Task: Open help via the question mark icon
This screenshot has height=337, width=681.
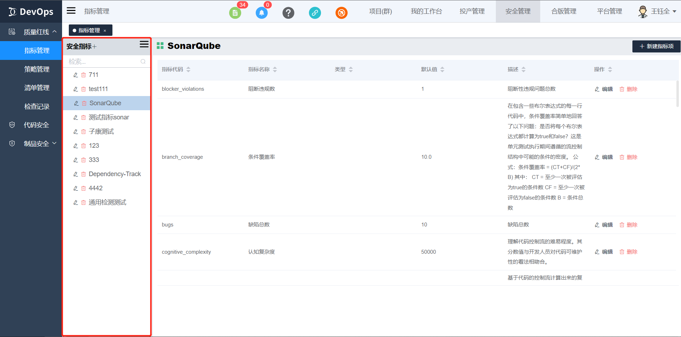Action: point(288,13)
